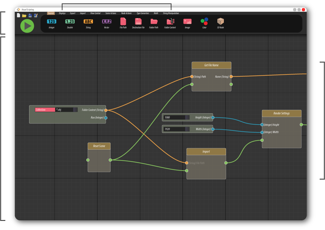Image resolution: width=325 pixels, height=230 pixels.
Task: Toggle the Run input socket on Folder Content
Action: pos(106,118)
